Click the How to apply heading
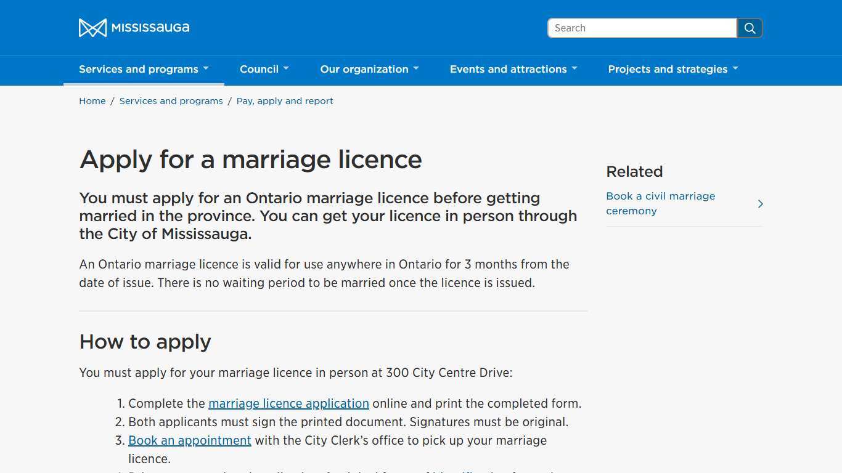The width and height of the screenshot is (842, 473). (x=145, y=341)
